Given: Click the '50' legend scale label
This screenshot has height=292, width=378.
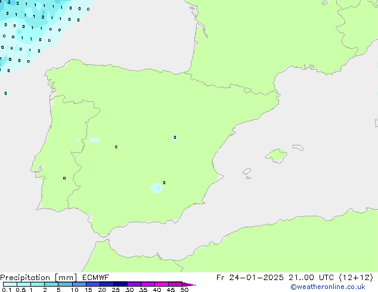Looking at the screenshot, I should click(184, 290).
